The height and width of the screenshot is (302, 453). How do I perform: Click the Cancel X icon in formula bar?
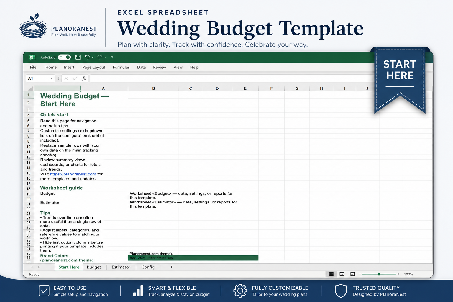(x=66, y=78)
